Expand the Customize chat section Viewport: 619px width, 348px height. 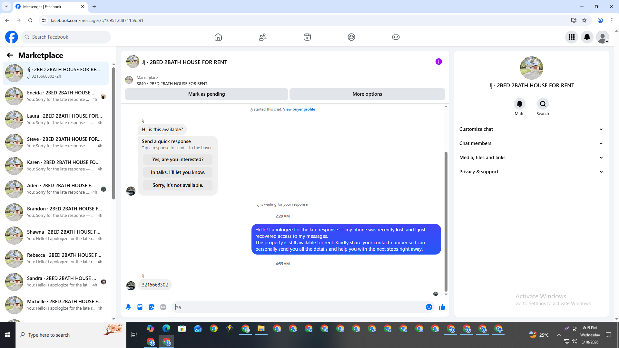pos(531,129)
